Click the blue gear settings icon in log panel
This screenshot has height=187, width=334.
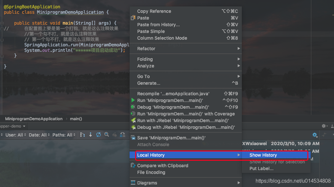tap(315, 135)
